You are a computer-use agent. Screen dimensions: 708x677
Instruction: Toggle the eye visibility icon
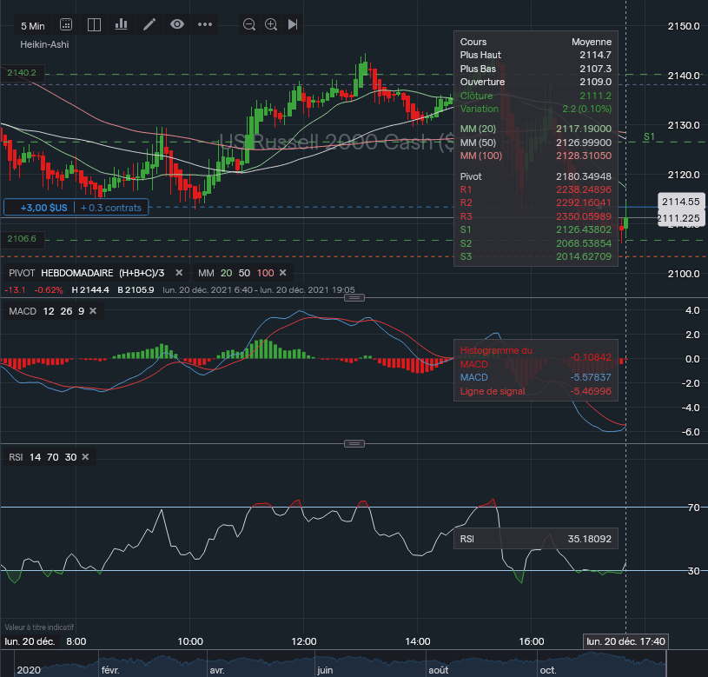tap(177, 24)
